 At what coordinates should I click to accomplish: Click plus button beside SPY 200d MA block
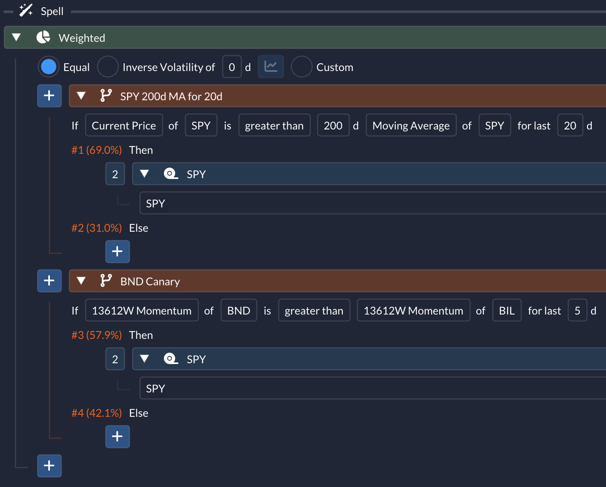point(49,96)
